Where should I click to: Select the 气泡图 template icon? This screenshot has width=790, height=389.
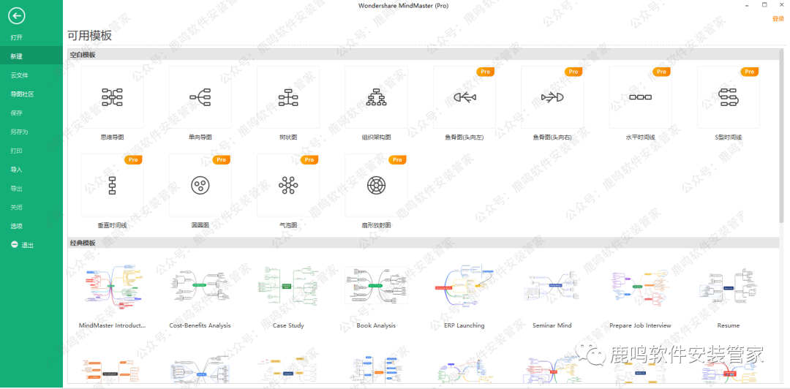(x=288, y=186)
